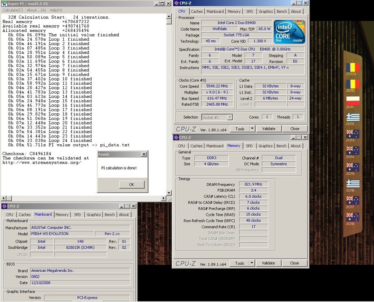The height and width of the screenshot is (302, 374).
Task: Open Bench tab in top CPU-Z window
Action: 282,11
